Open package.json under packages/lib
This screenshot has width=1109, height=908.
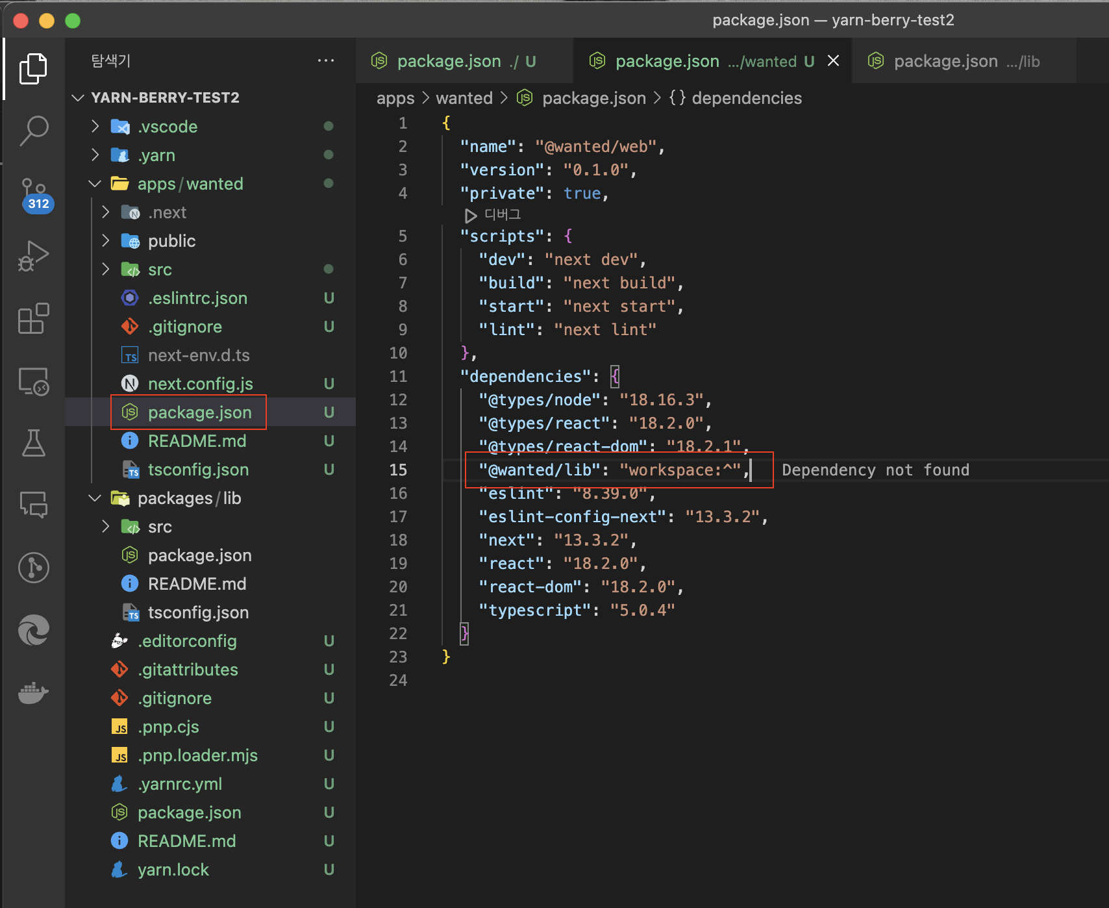(x=210, y=555)
